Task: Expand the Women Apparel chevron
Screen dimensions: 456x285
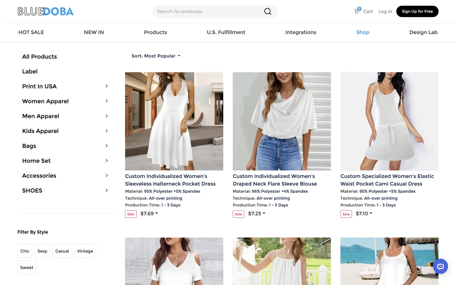Action: coord(107,101)
